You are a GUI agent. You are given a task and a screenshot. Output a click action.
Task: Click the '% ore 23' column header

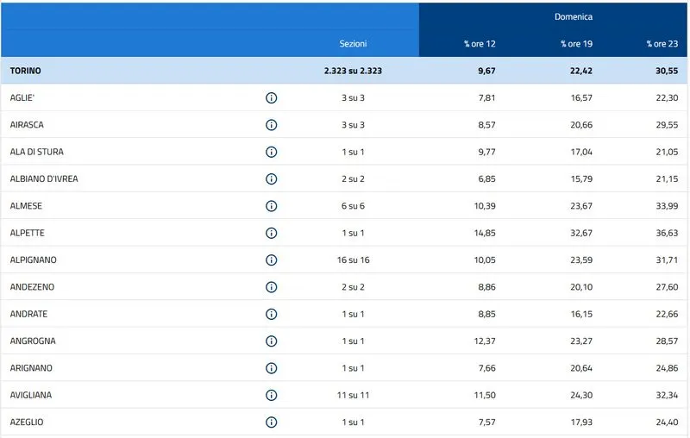662,43
